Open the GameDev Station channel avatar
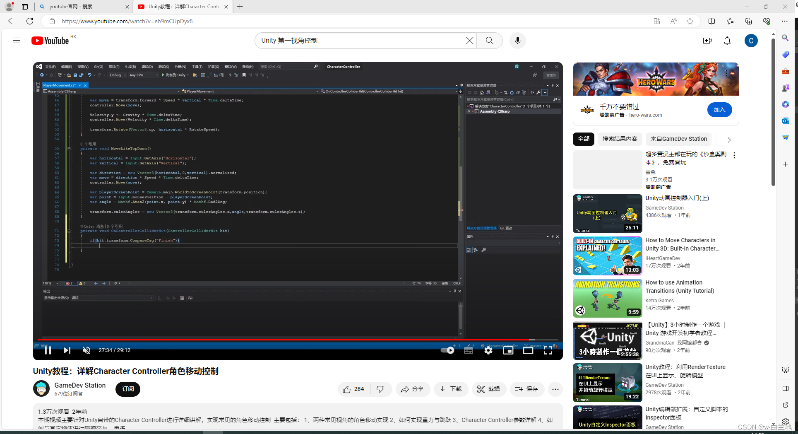The width and height of the screenshot is (798, 434). 41,388
